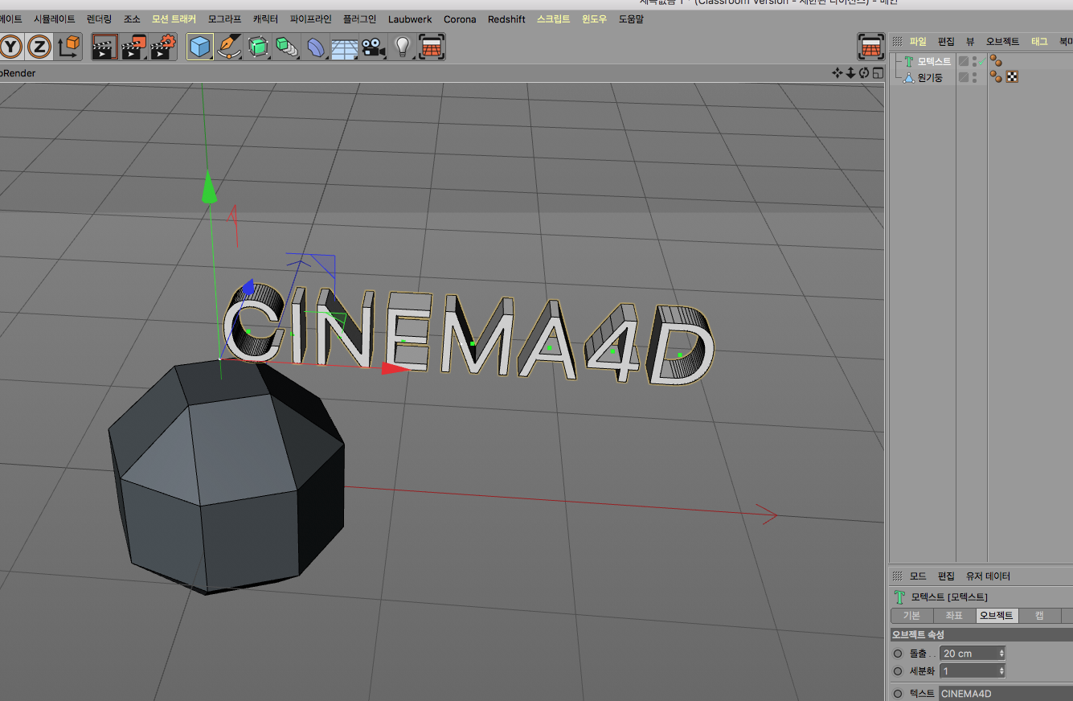Open the 파이프라인 menu
This screenshot has width=1073, height=701.
point(310,19)
